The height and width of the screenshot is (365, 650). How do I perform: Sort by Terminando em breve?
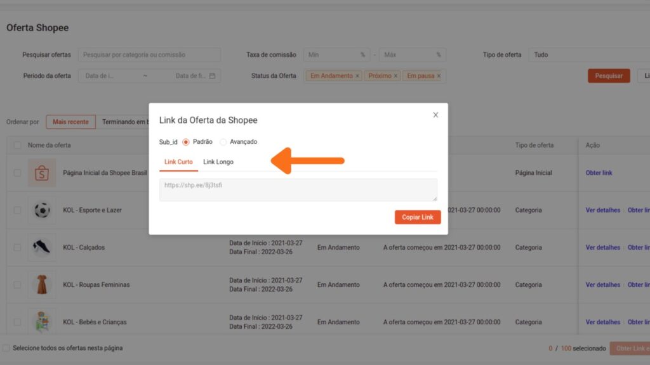pos(125,122)
